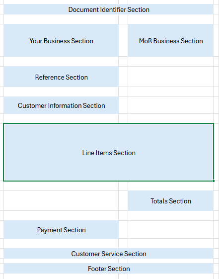
Task: Select the Customer Information Section cell
Action: [x=61, y=105]
